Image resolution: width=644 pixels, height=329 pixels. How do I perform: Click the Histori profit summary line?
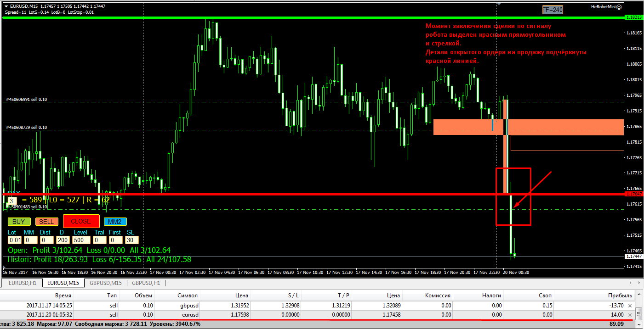[x=99, y=260]
